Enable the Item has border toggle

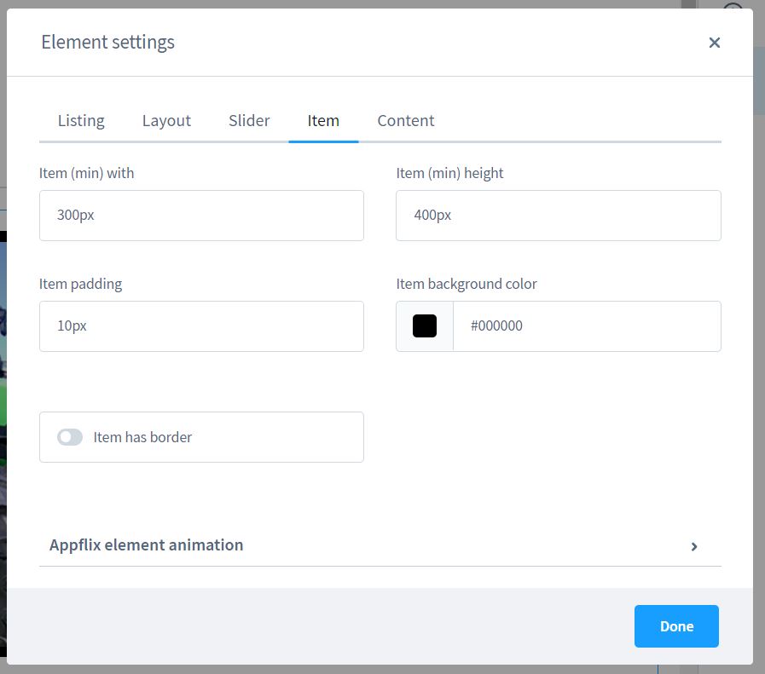coord(70,437)
